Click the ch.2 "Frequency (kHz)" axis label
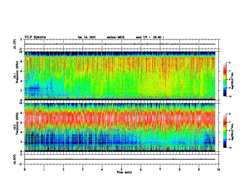The height and width of the screenshot is (190, 246). click(17, 123)
